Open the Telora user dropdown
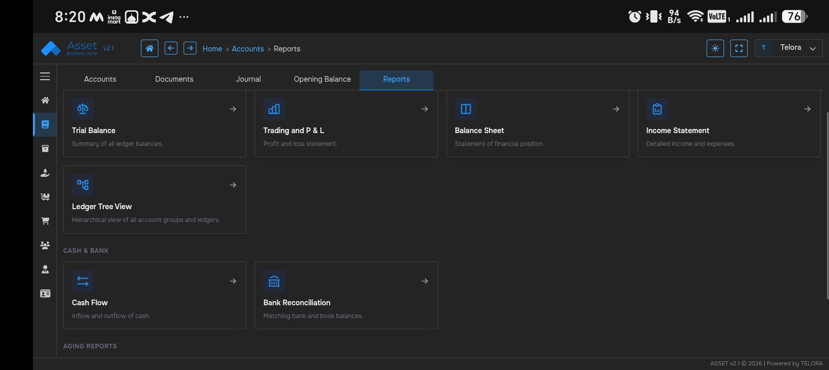The height and width of the screenshot is (370, 829). 789,48
